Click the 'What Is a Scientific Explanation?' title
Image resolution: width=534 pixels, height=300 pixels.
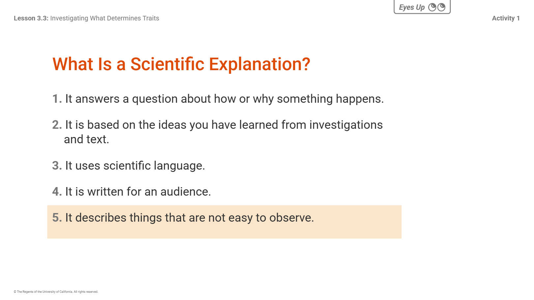tap(181, 64)
